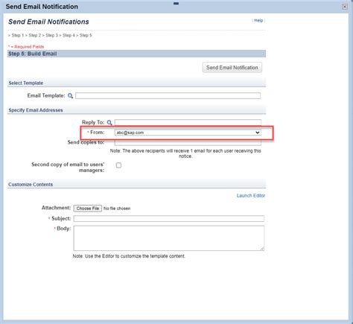Click the Send Email Notification button
This screenshot has height=324, width=353.
pyautogui.click(x=232, y=68)
